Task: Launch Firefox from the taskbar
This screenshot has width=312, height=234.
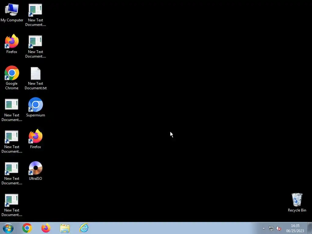Action: coord(46,228)
